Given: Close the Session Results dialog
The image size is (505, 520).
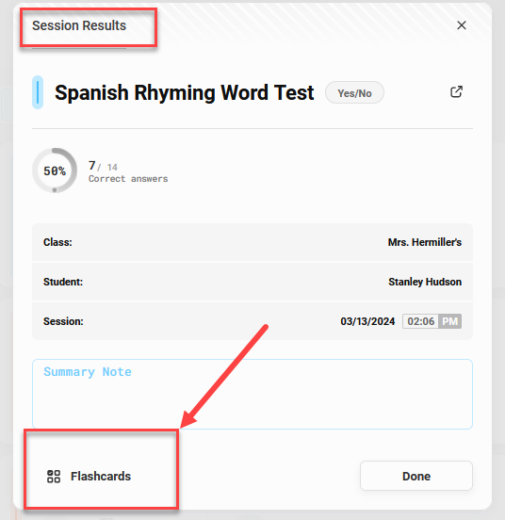Looking at the screenshot, I should point(462,25).
